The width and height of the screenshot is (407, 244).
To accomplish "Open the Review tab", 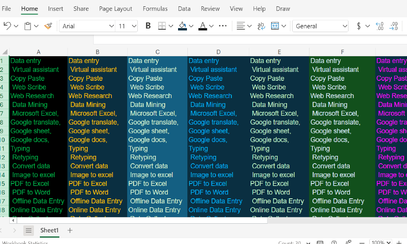I will click(x=210, y=8).
